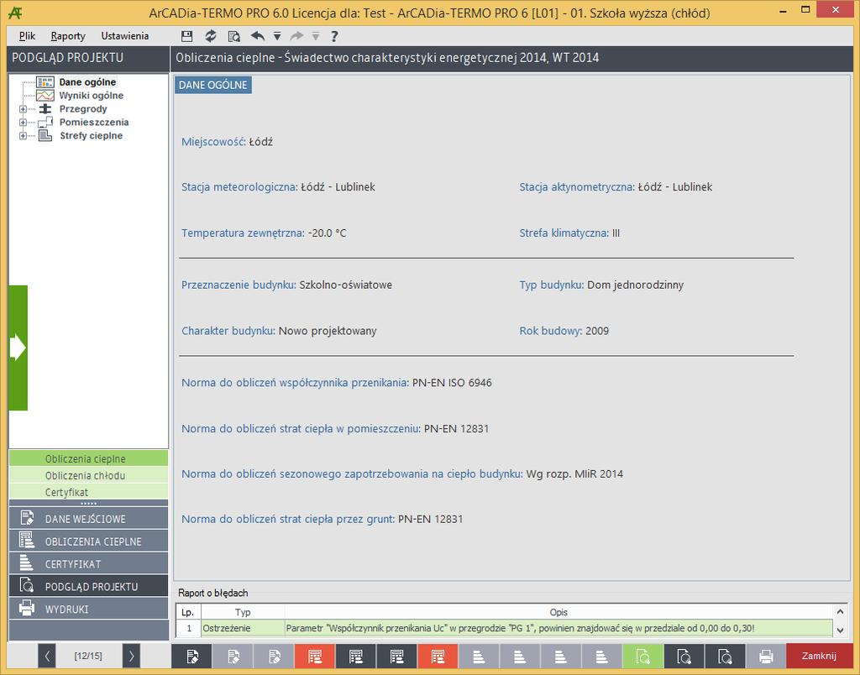
Task: Open the CERTYFIKAT section
Action: pyautogui.click(x=88, y=563)
